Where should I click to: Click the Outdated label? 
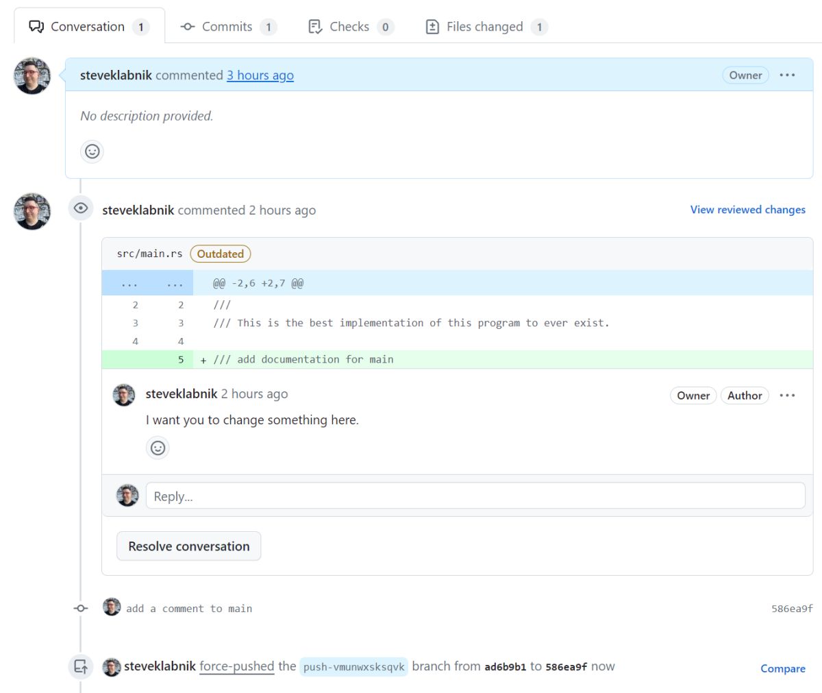pyautogui.click(x=221, y=254)
